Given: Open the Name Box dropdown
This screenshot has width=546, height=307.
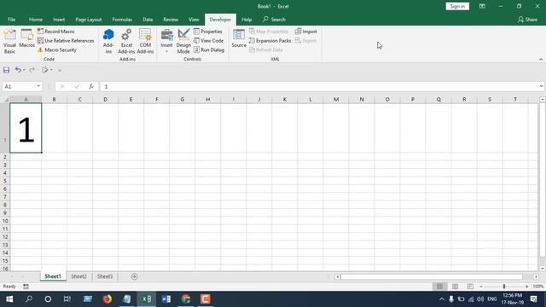Looking at the screenshot, I should click(x=38, y=86).
